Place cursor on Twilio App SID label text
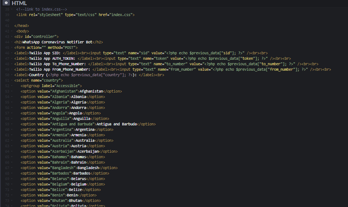Screen dimensions: 348x207 [45, 53]
